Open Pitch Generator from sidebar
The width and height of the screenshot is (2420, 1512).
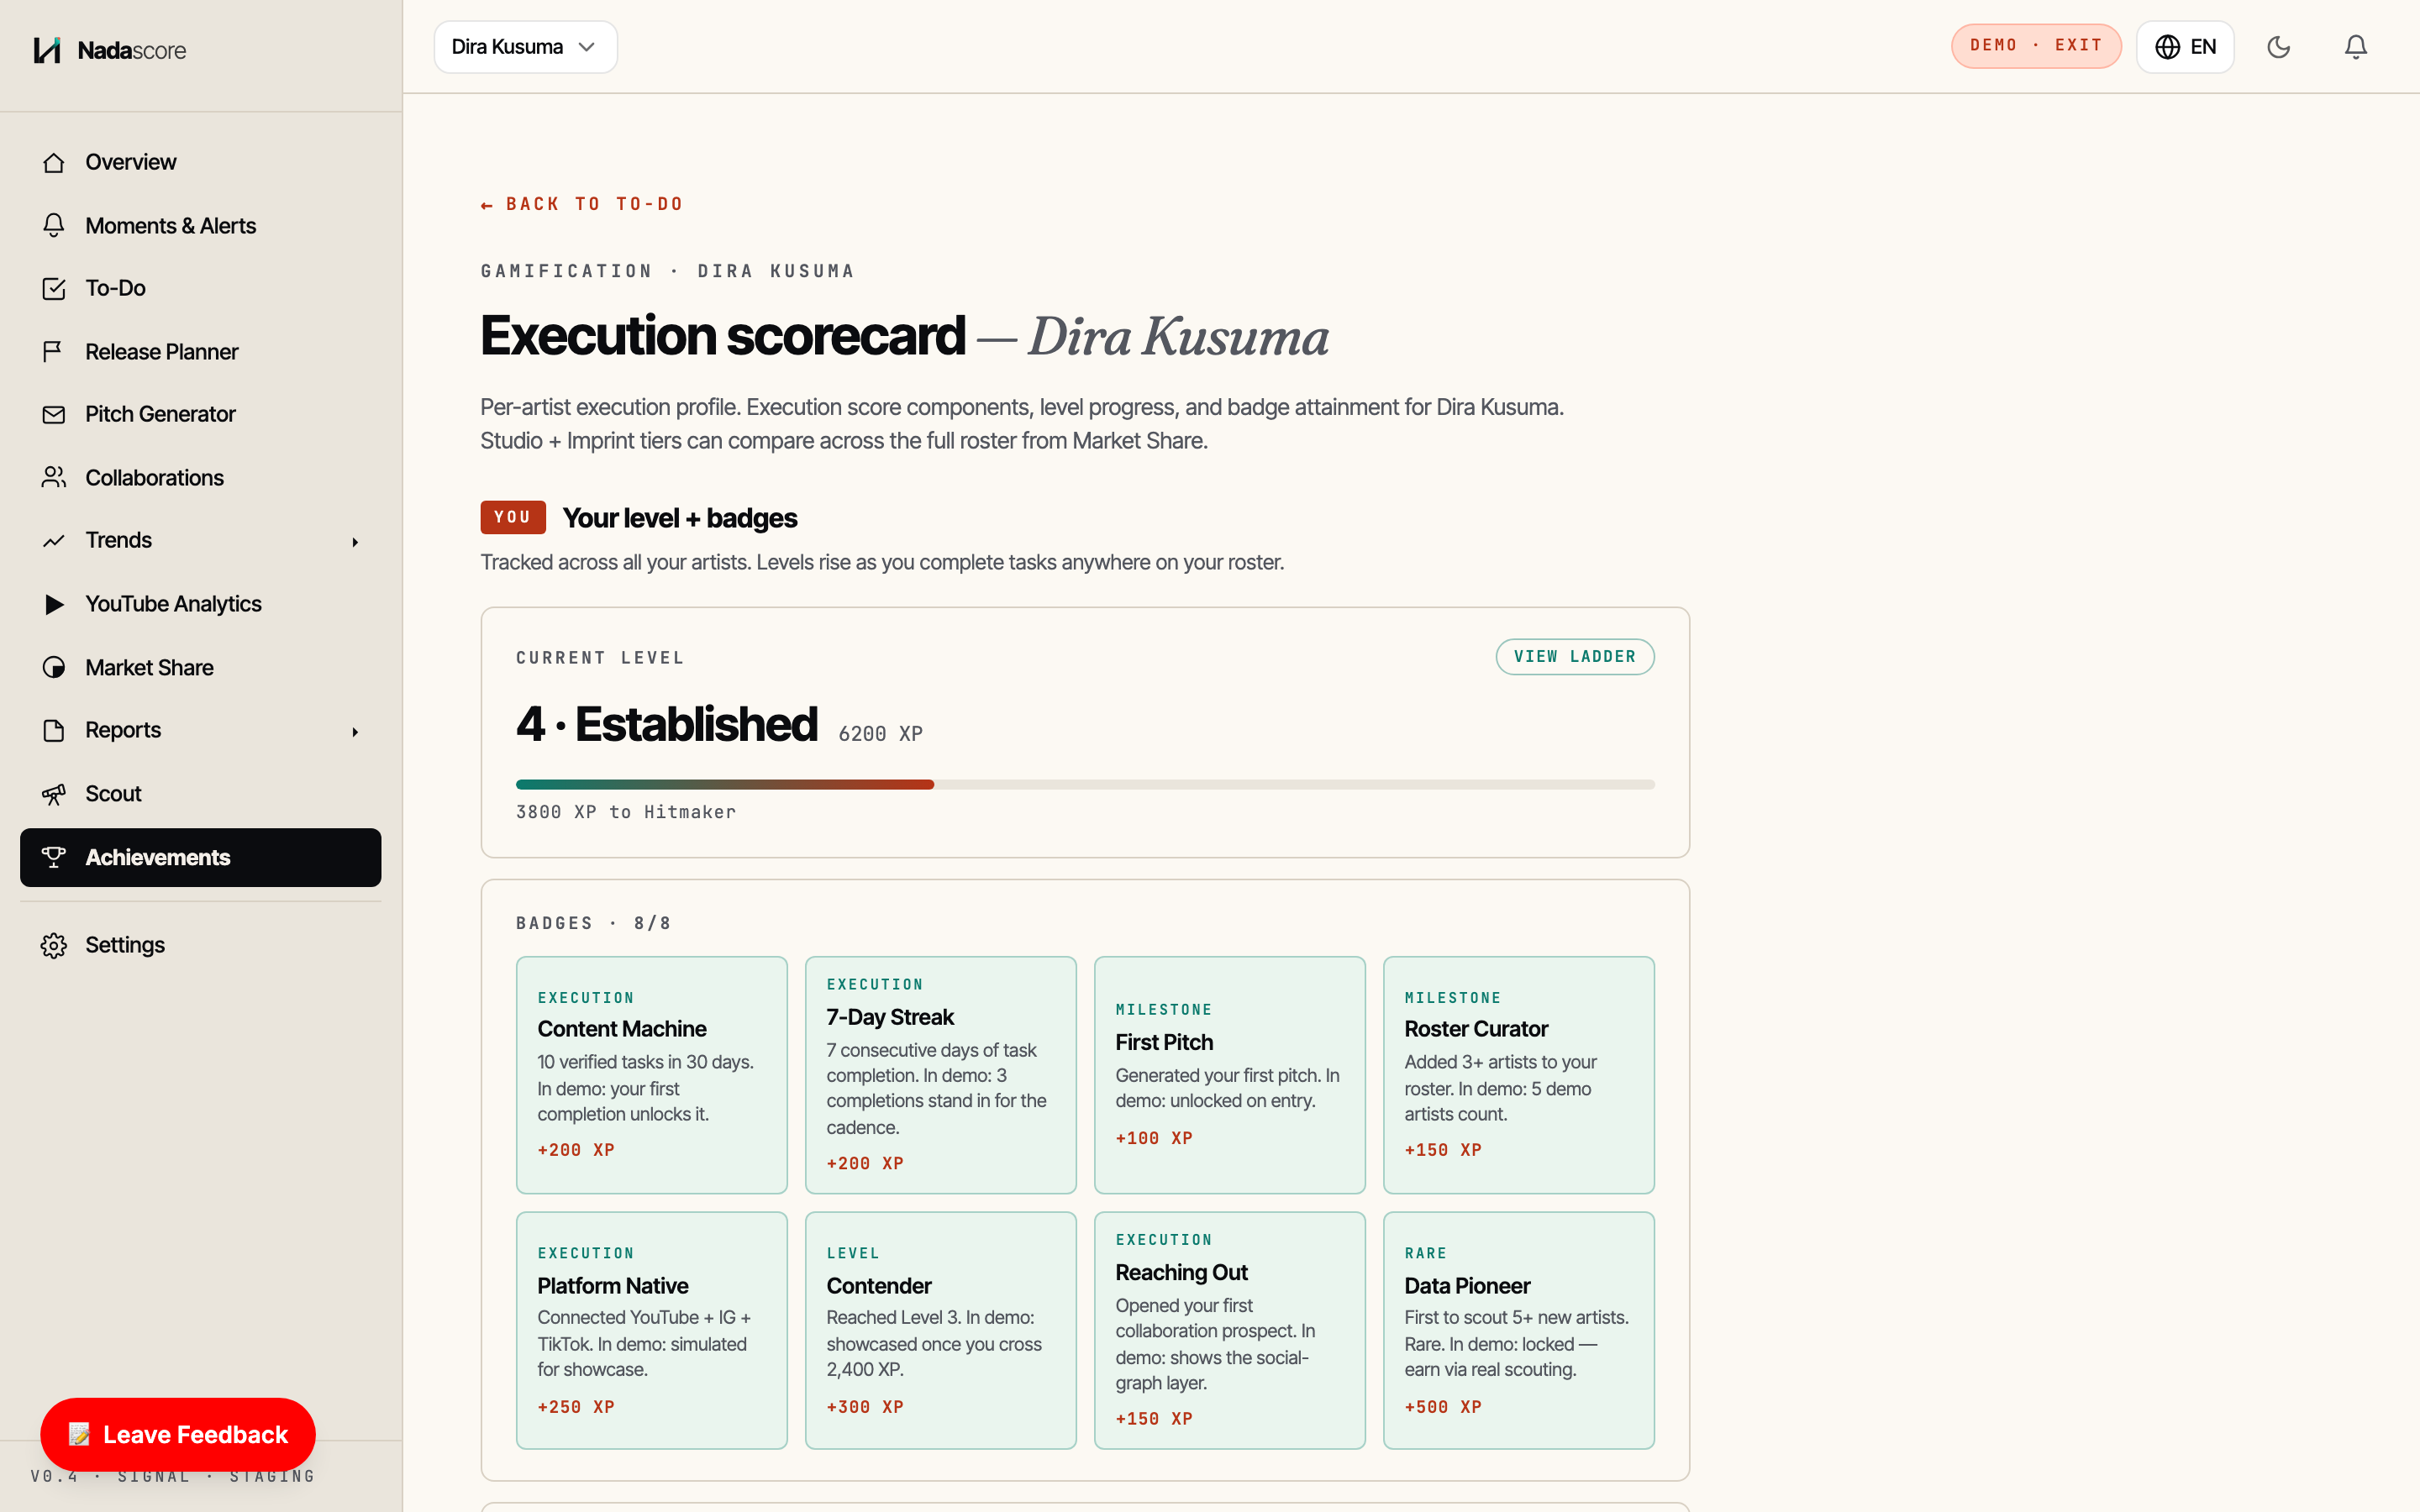point(200,414)
